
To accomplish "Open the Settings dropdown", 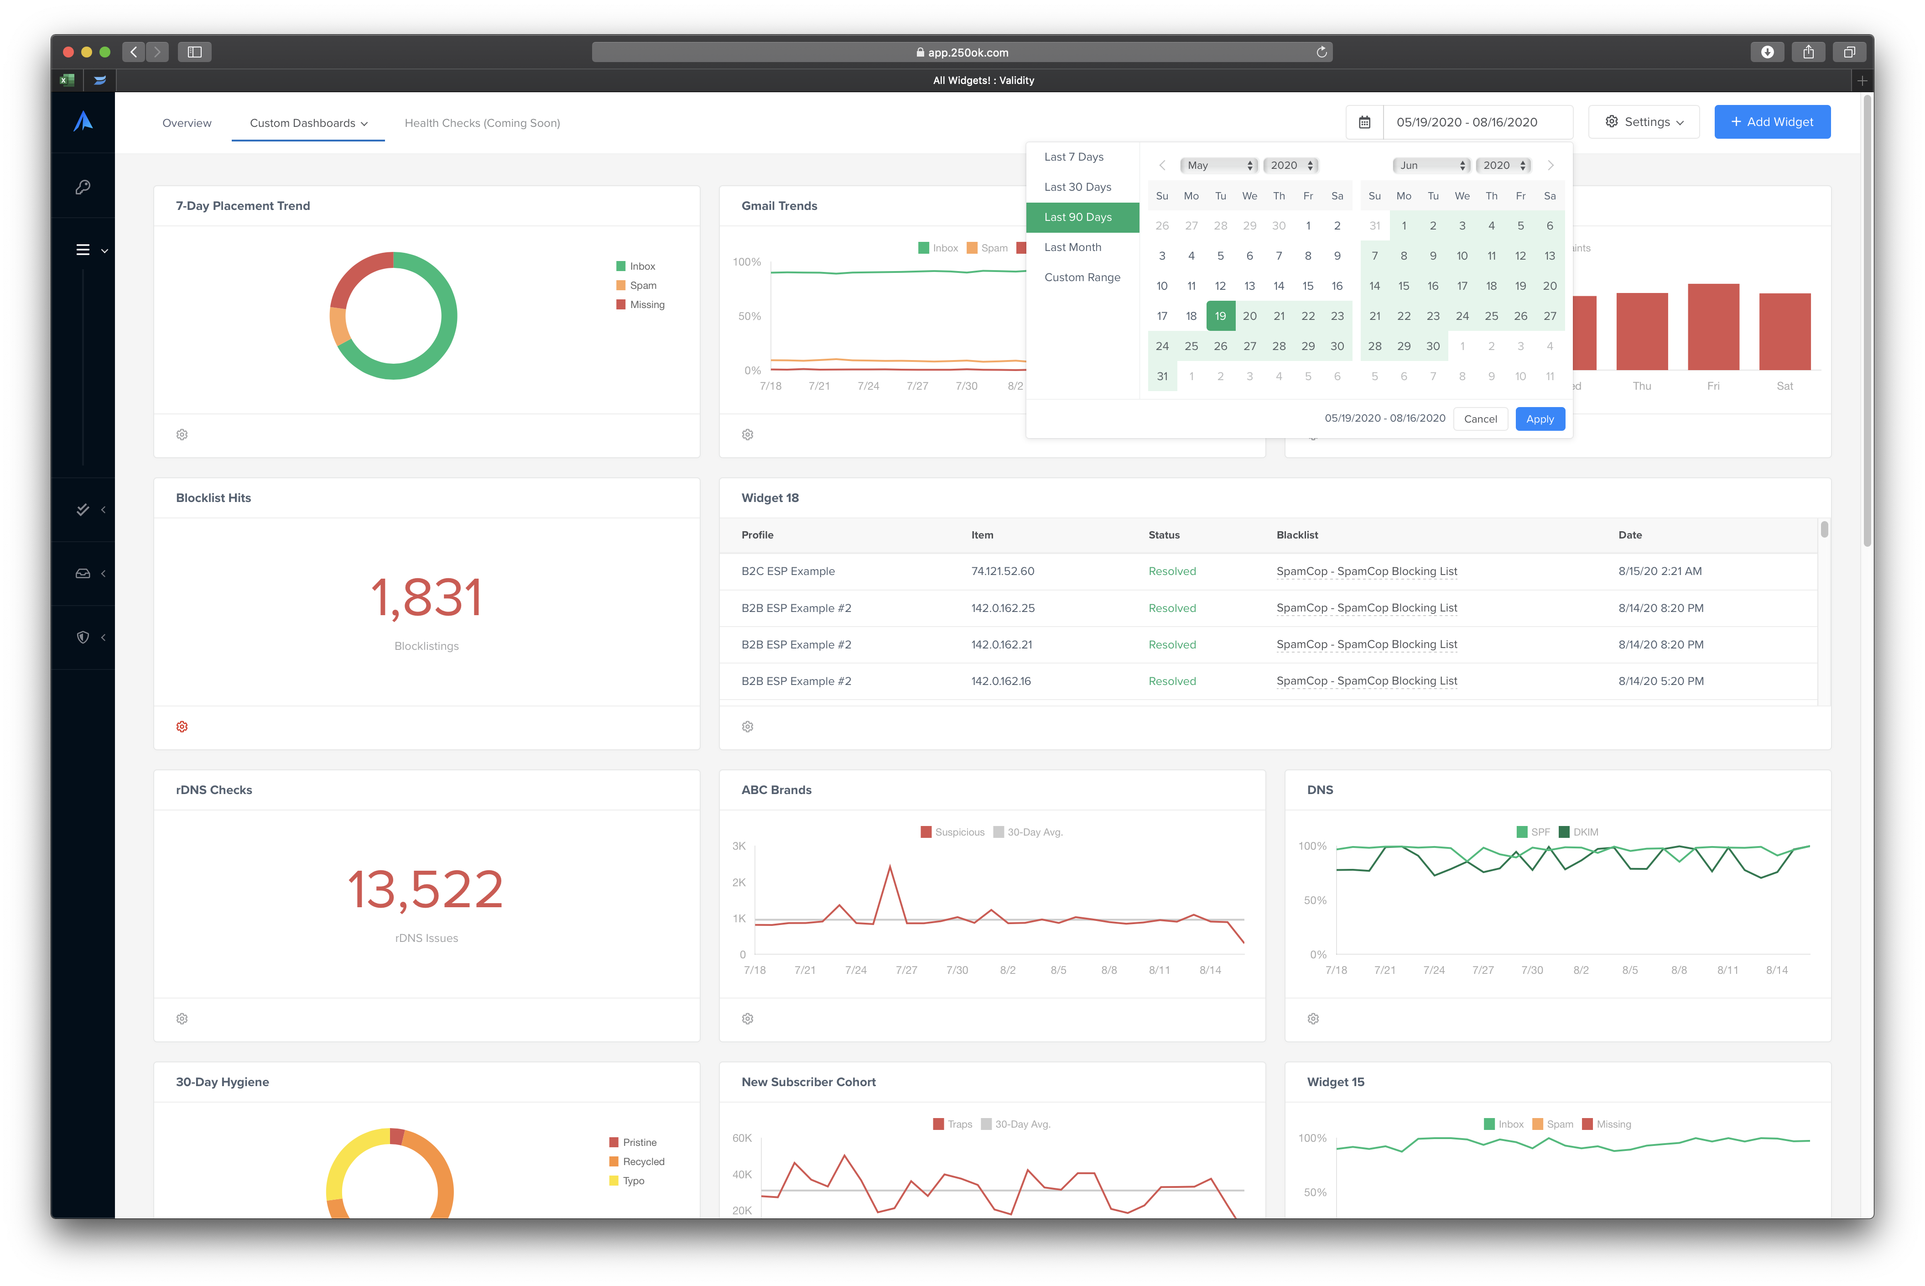I will click(1644, 122).
